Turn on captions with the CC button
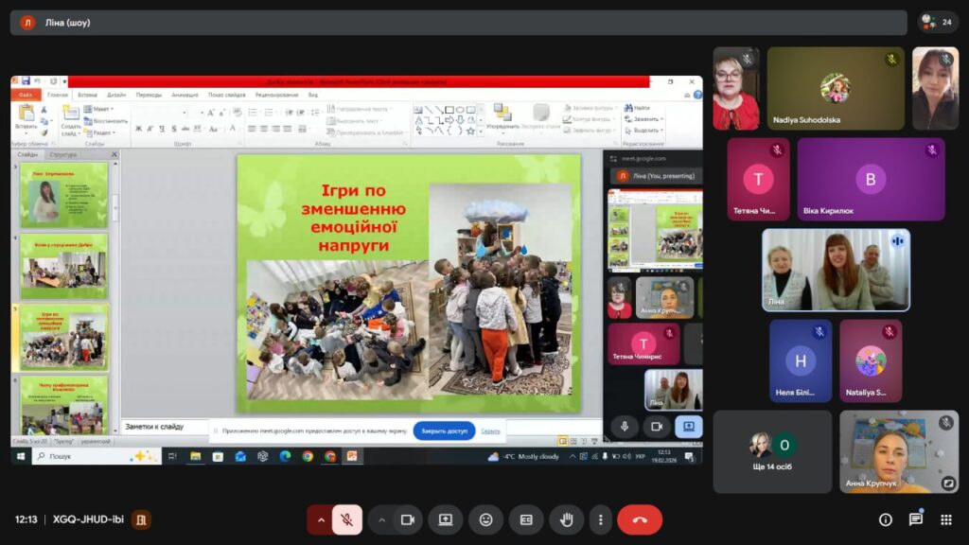 coord(526,519)
